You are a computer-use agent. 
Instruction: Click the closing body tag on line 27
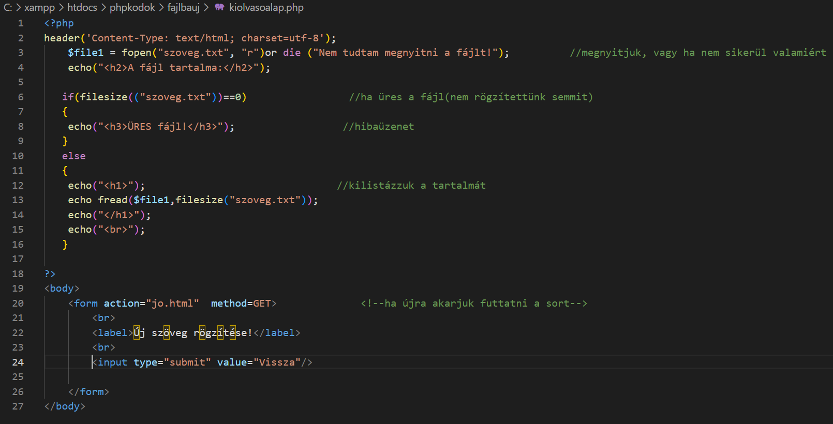pos(65,406)
